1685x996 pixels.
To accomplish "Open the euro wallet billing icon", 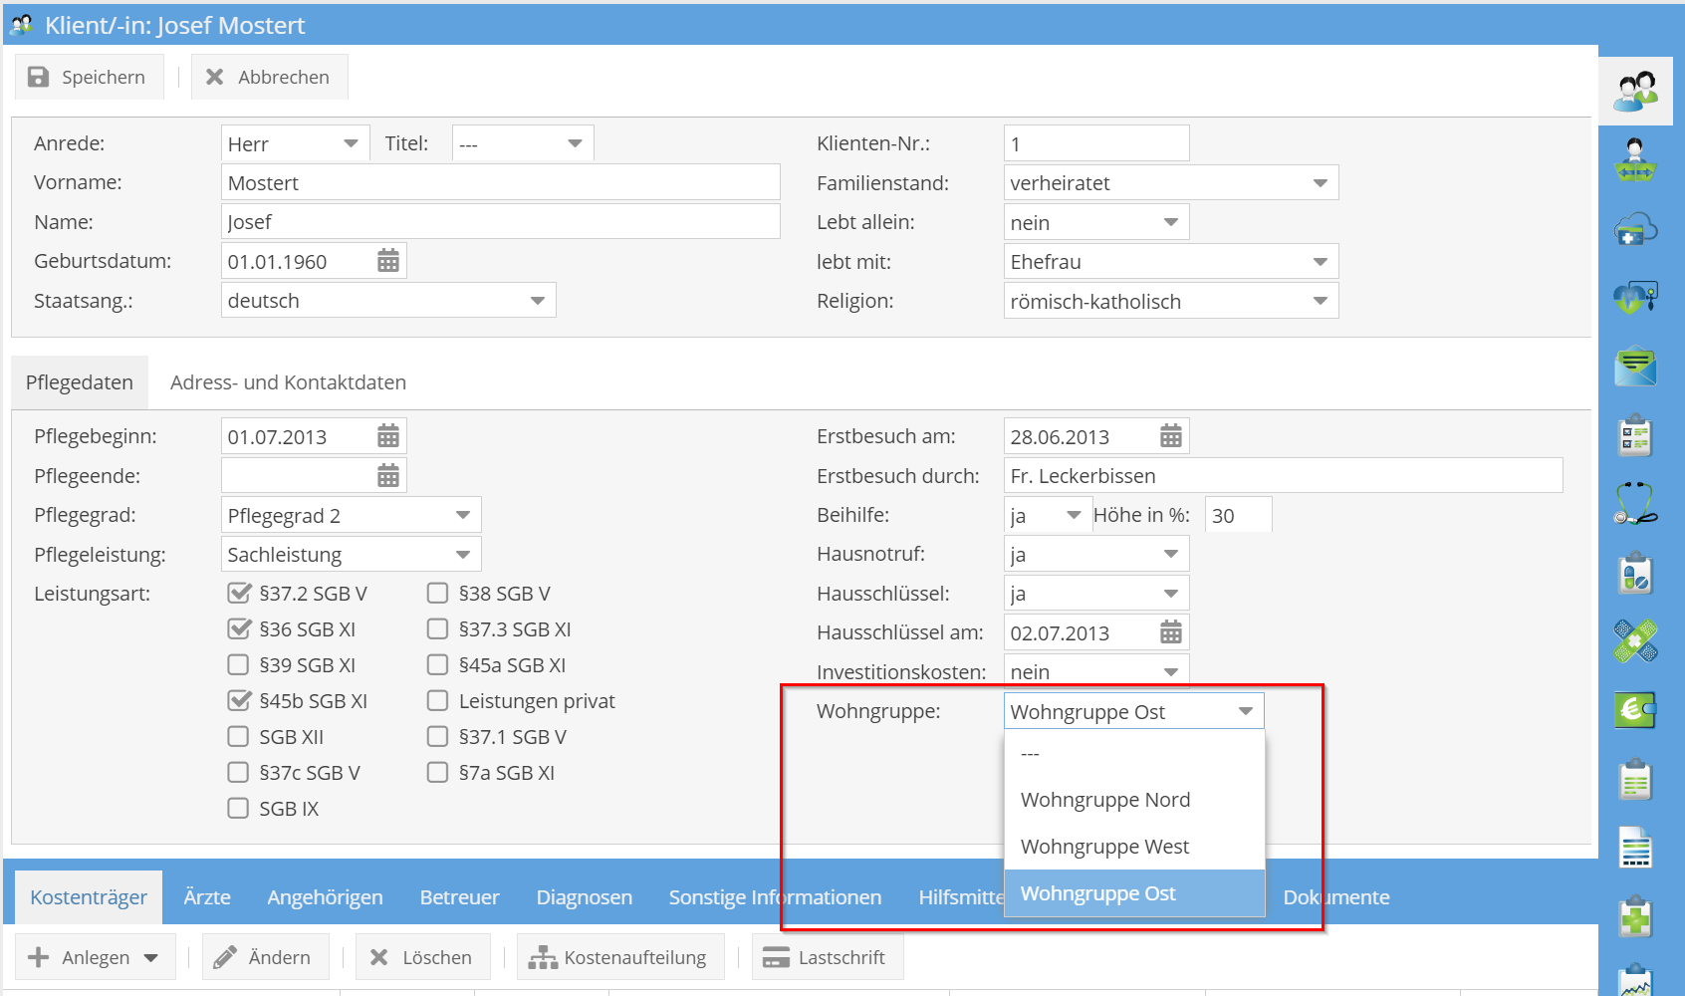I will (1635, 710).
